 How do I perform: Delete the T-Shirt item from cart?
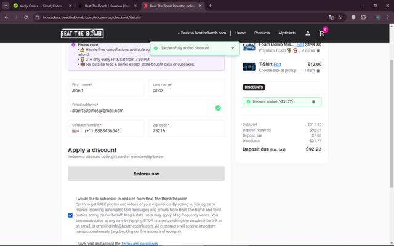[318, 71]
